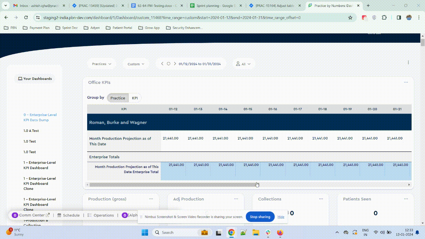Image resolution: width=425 pixels, height=239 pixels.
Task: Switch to the Sprint planning Google Sheets tab
Action: (x=216, y=6)
